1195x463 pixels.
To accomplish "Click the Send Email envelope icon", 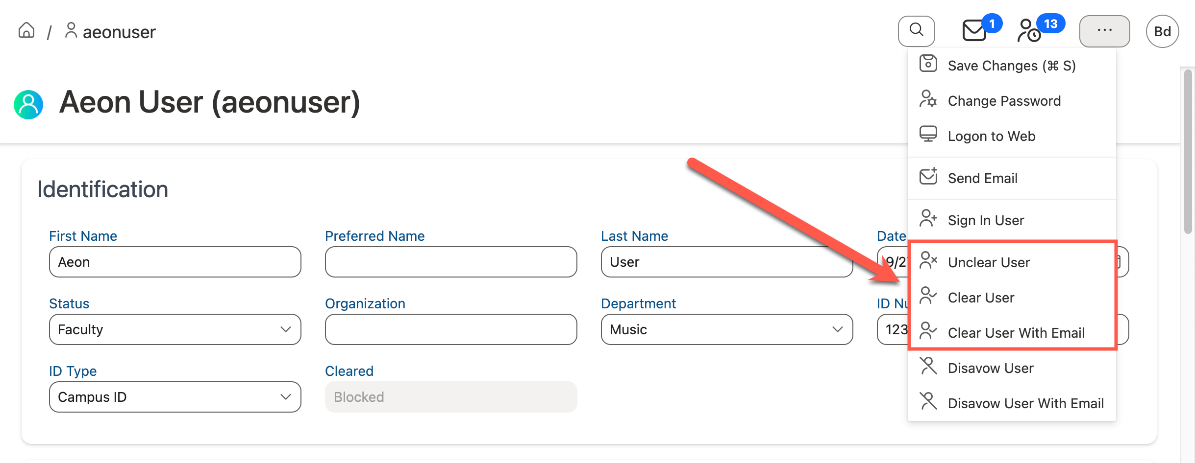I will pos(928,177).
